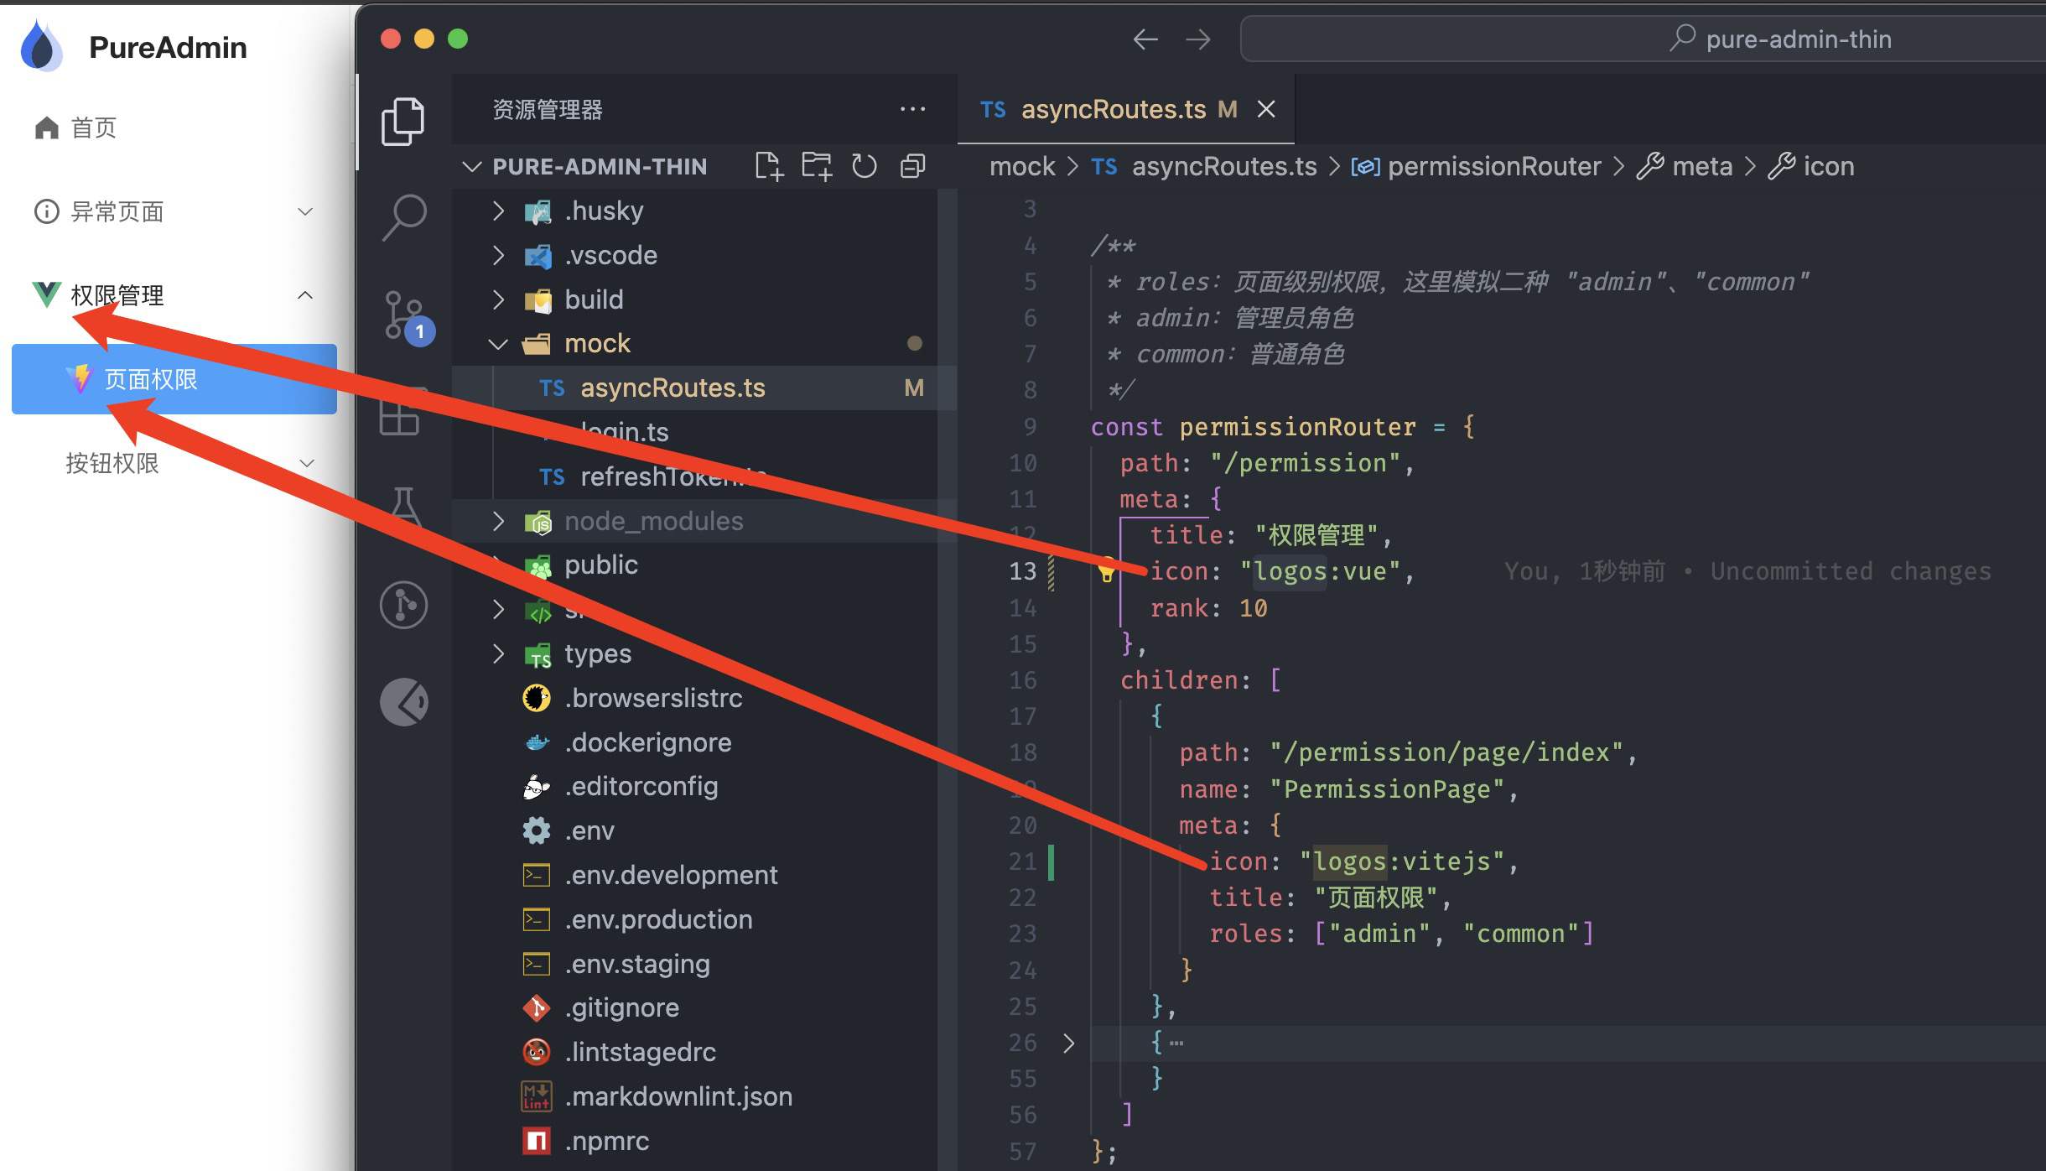Image resolution: width=2046 pixels, height=1171 pixels.
Task: Select the asyncRoutes.ts editor tab
Action: click(x=1112, y=110)
